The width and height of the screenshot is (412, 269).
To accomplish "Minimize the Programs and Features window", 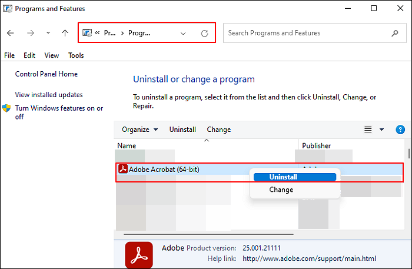I will pos(348,8).
